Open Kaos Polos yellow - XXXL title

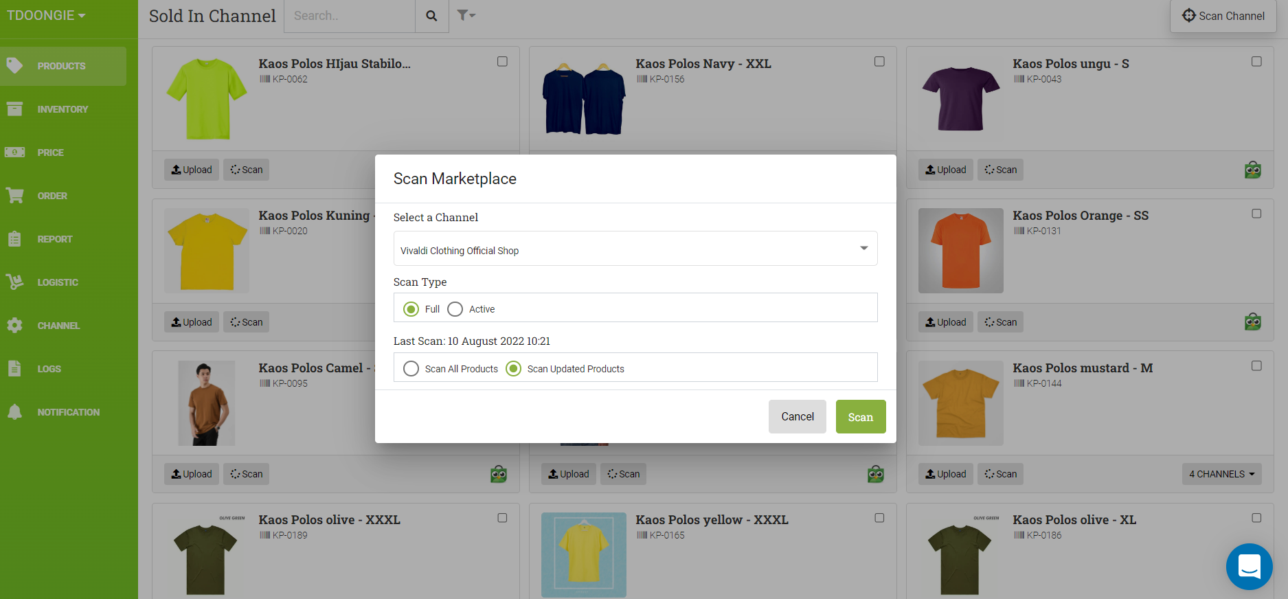712,520
